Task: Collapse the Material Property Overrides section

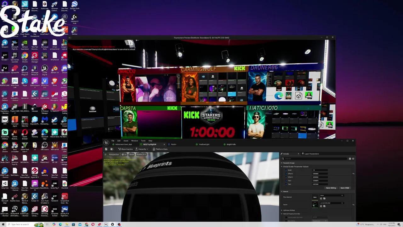Action: (282, 214)
